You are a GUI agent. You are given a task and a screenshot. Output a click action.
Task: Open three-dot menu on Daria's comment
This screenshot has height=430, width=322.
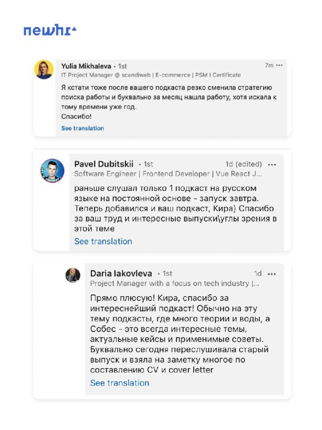click(x=272, y=274)
